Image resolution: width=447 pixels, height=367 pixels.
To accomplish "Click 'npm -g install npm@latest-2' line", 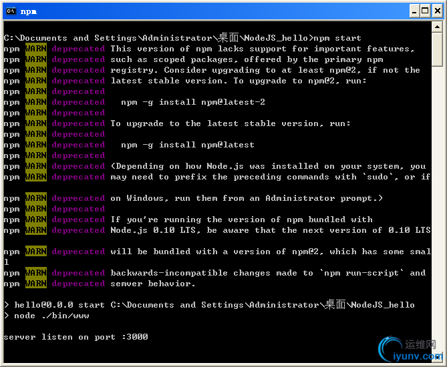I will coord(193,102).
